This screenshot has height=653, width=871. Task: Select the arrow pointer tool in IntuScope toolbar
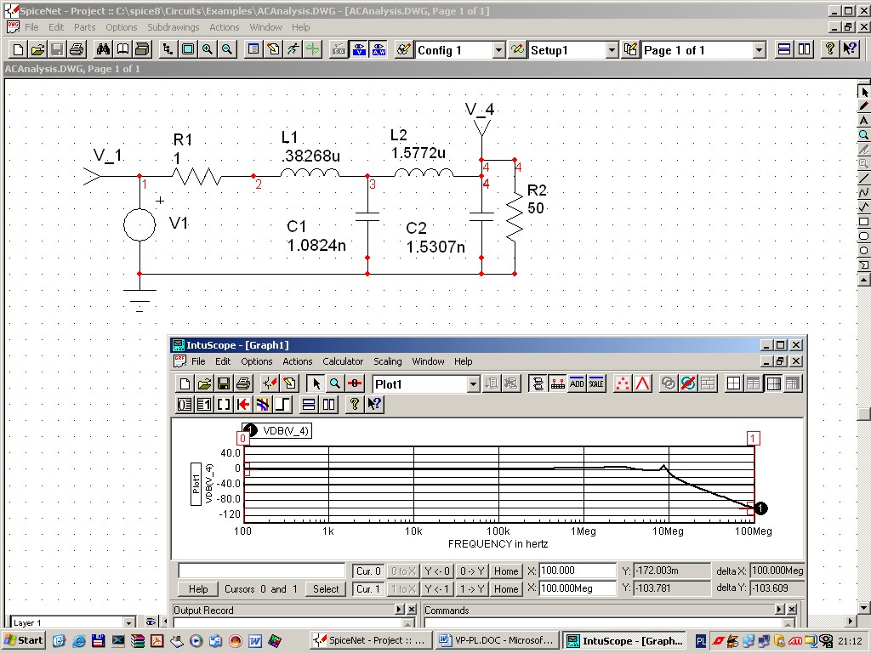316,384
